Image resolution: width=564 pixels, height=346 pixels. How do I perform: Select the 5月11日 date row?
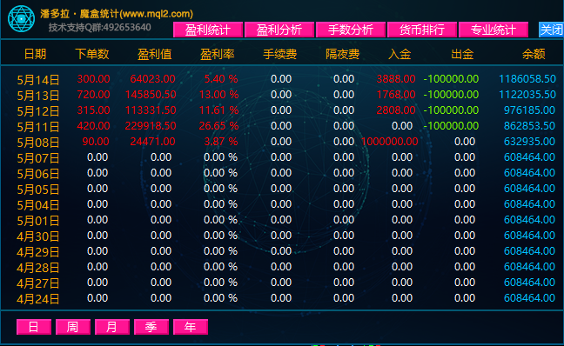click(38, 127)
